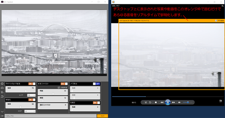Viewport: 225px width, 118px height.
Task: Click the switch-to-library icon at top right of player
Action: click(223, 6)
